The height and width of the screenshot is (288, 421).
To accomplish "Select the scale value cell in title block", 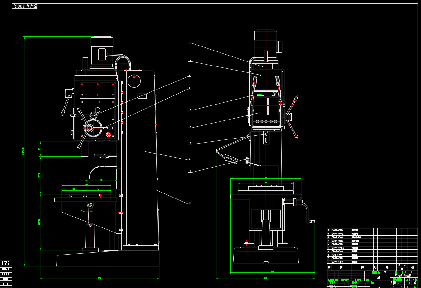I will [x=414, y=283].
